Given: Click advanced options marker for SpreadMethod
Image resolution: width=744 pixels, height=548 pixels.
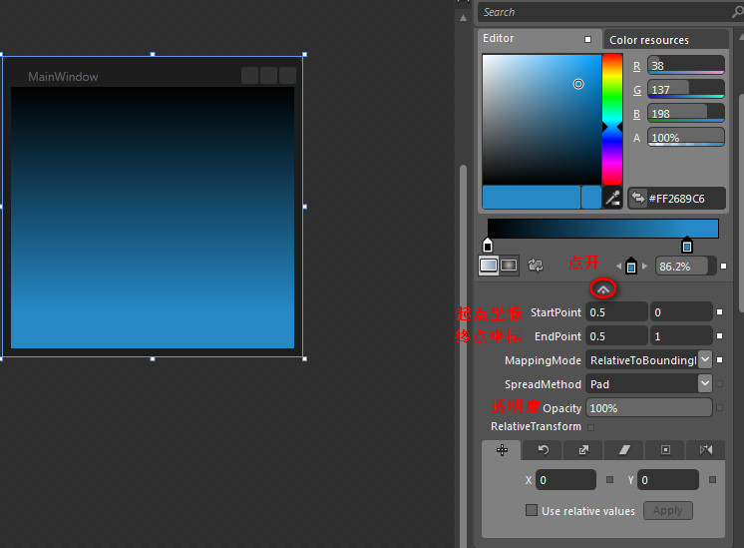Looking at the screenshot, I should (x=720, y=383).
